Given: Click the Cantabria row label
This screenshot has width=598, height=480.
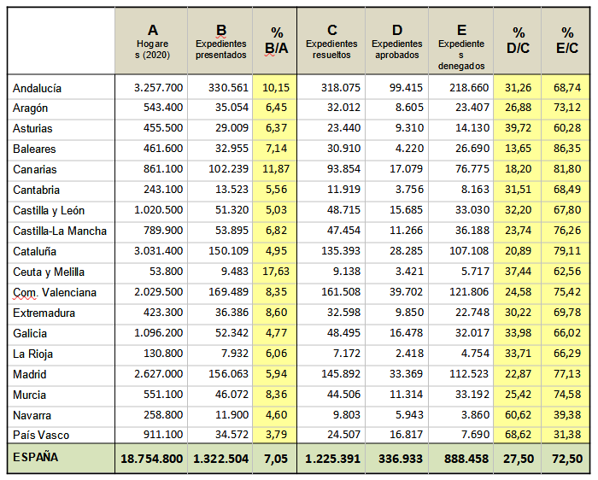Looking at the screenshot, I should [36, 190].
